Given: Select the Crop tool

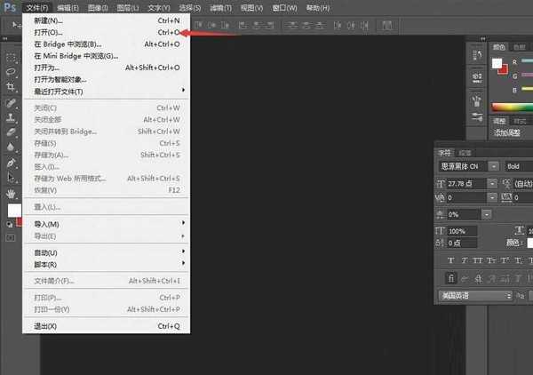Looking at the screenshot, I should [12, 86].
